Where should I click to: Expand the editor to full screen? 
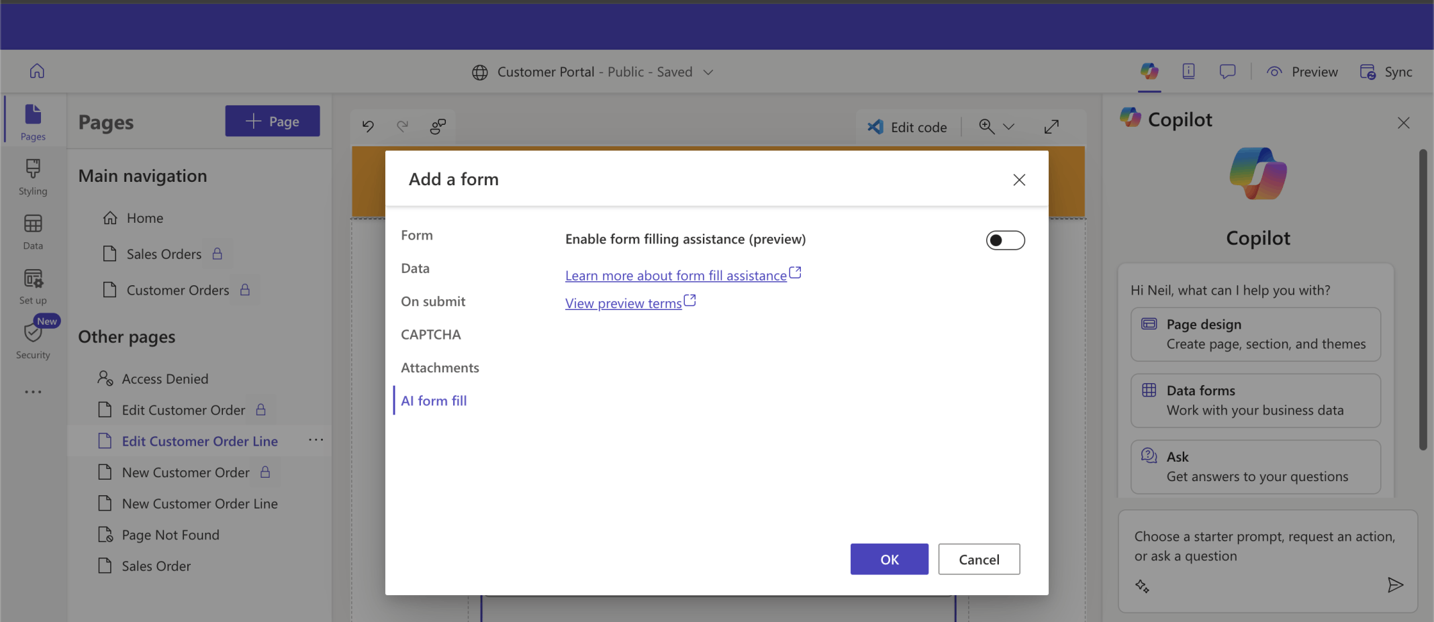1051,127
